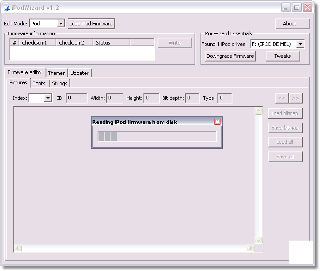This screenshot has height=271, width=320.
Task: Click the horizontal scroll left arrow
Action: point(18,248)
